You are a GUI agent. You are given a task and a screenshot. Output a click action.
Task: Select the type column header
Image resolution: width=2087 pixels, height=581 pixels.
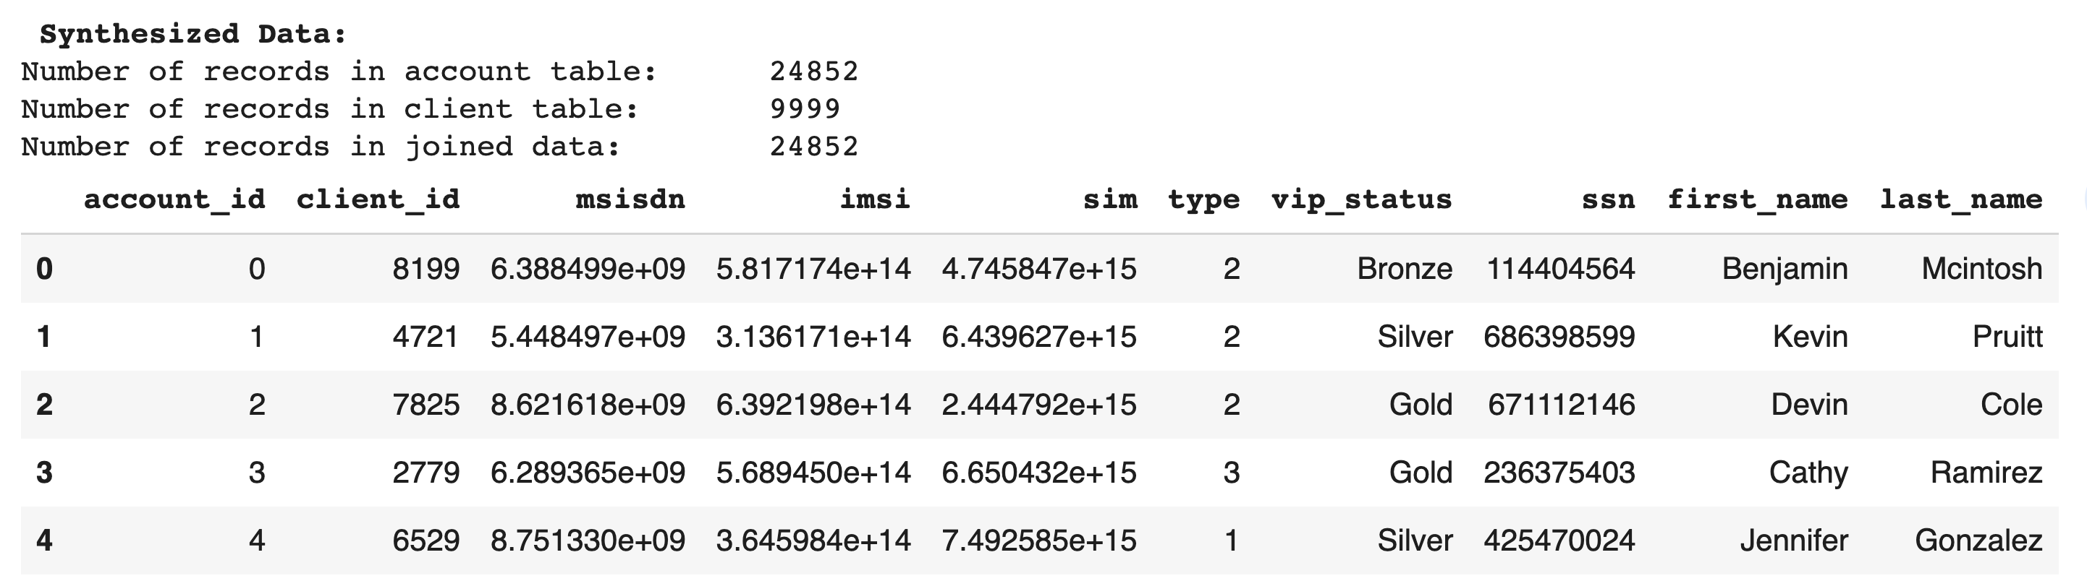(x=1203, y=199)
